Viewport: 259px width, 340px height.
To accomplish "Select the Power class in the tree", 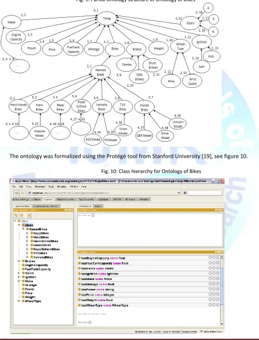I will point(28,289).
